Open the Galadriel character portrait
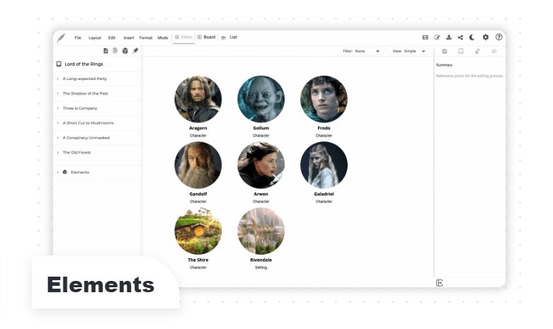 pyautogui.click(x=324, y=165)
